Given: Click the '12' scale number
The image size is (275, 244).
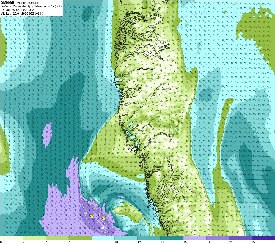Looking at the screenshot, I should click(139, 242).
